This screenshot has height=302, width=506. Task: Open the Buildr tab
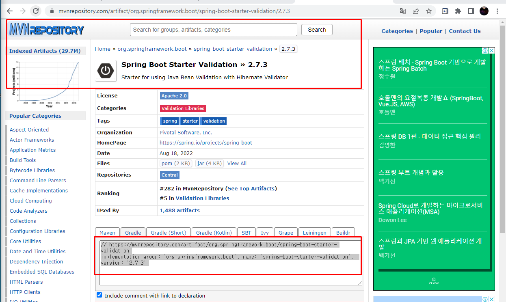343,232
